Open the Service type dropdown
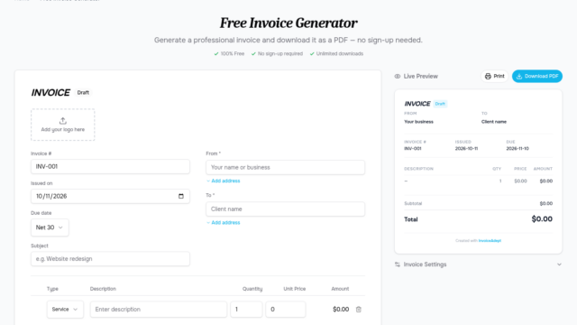Screen dimensions: 577x325 point(65,309)
